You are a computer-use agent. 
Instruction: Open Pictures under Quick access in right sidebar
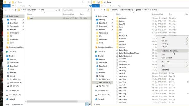pyautogui.click(x=102, y=29)
